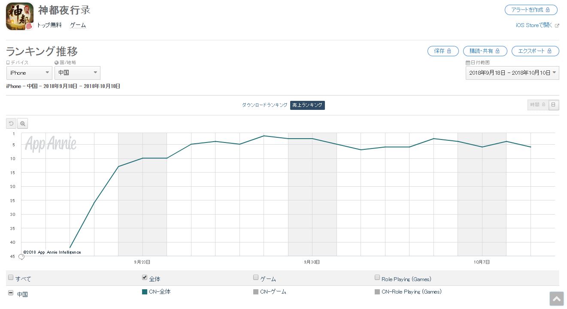The width and height of the screenshot is (567, 309).
Task: Click the アラートを作成 button
Action: tap(531, 10)
